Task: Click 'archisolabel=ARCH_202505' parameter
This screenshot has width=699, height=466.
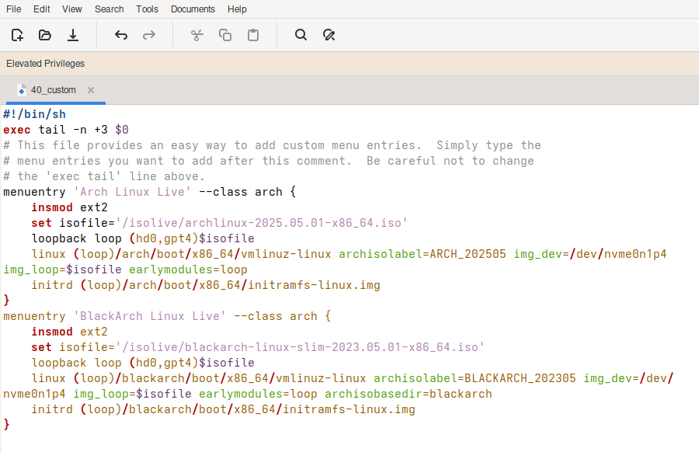Action: [x=423, y=254]
